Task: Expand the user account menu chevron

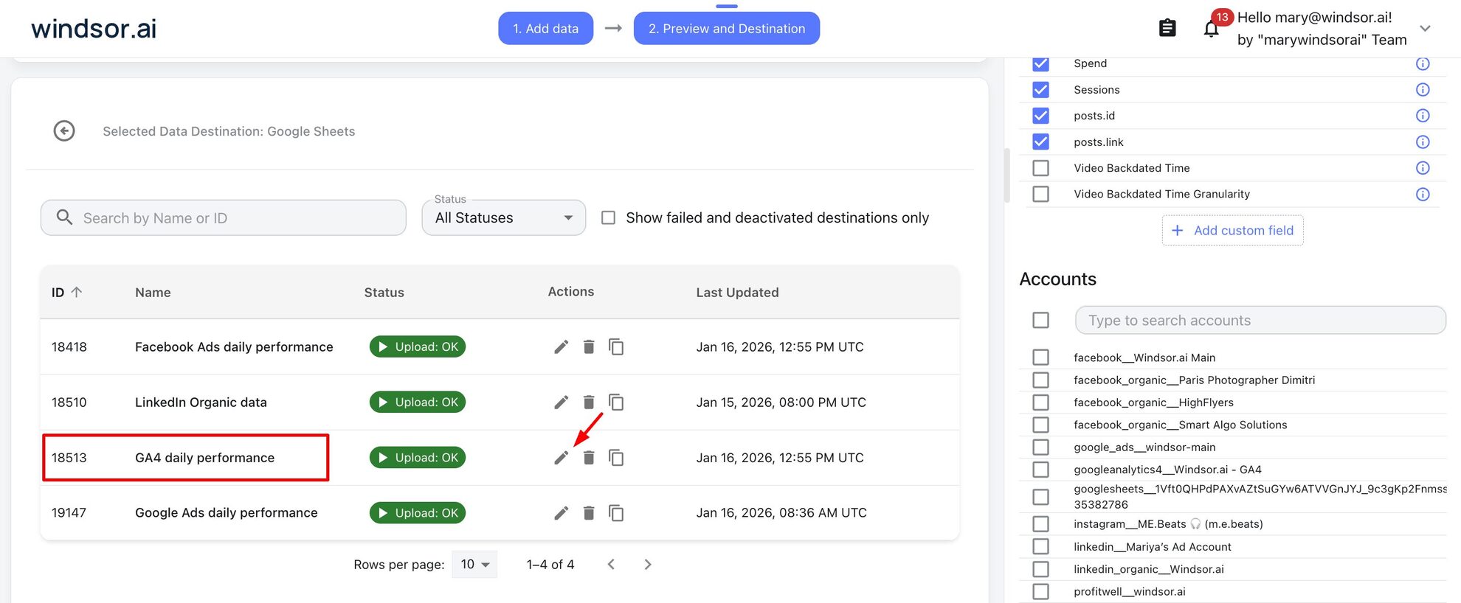Action: (1425, 29)
